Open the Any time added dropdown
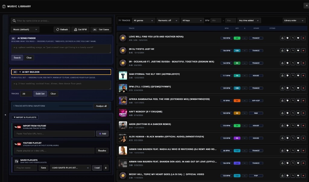The width and height of the screenshot is (309, 182). (249, 21)
